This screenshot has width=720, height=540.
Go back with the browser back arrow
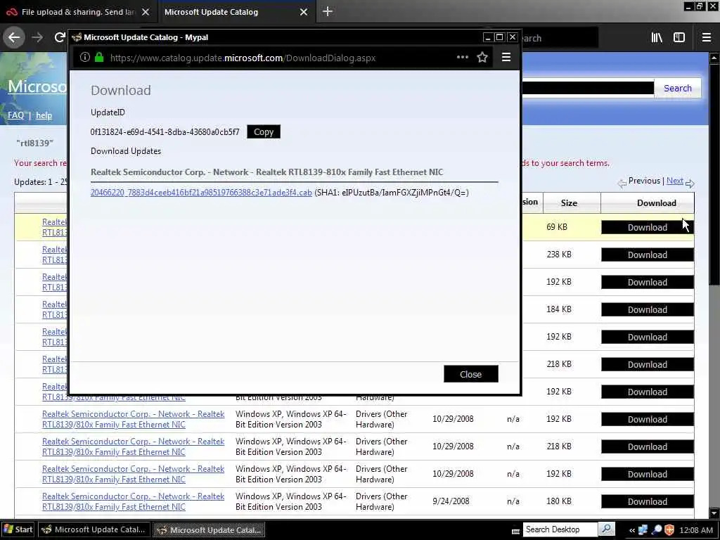pos(14,38)
